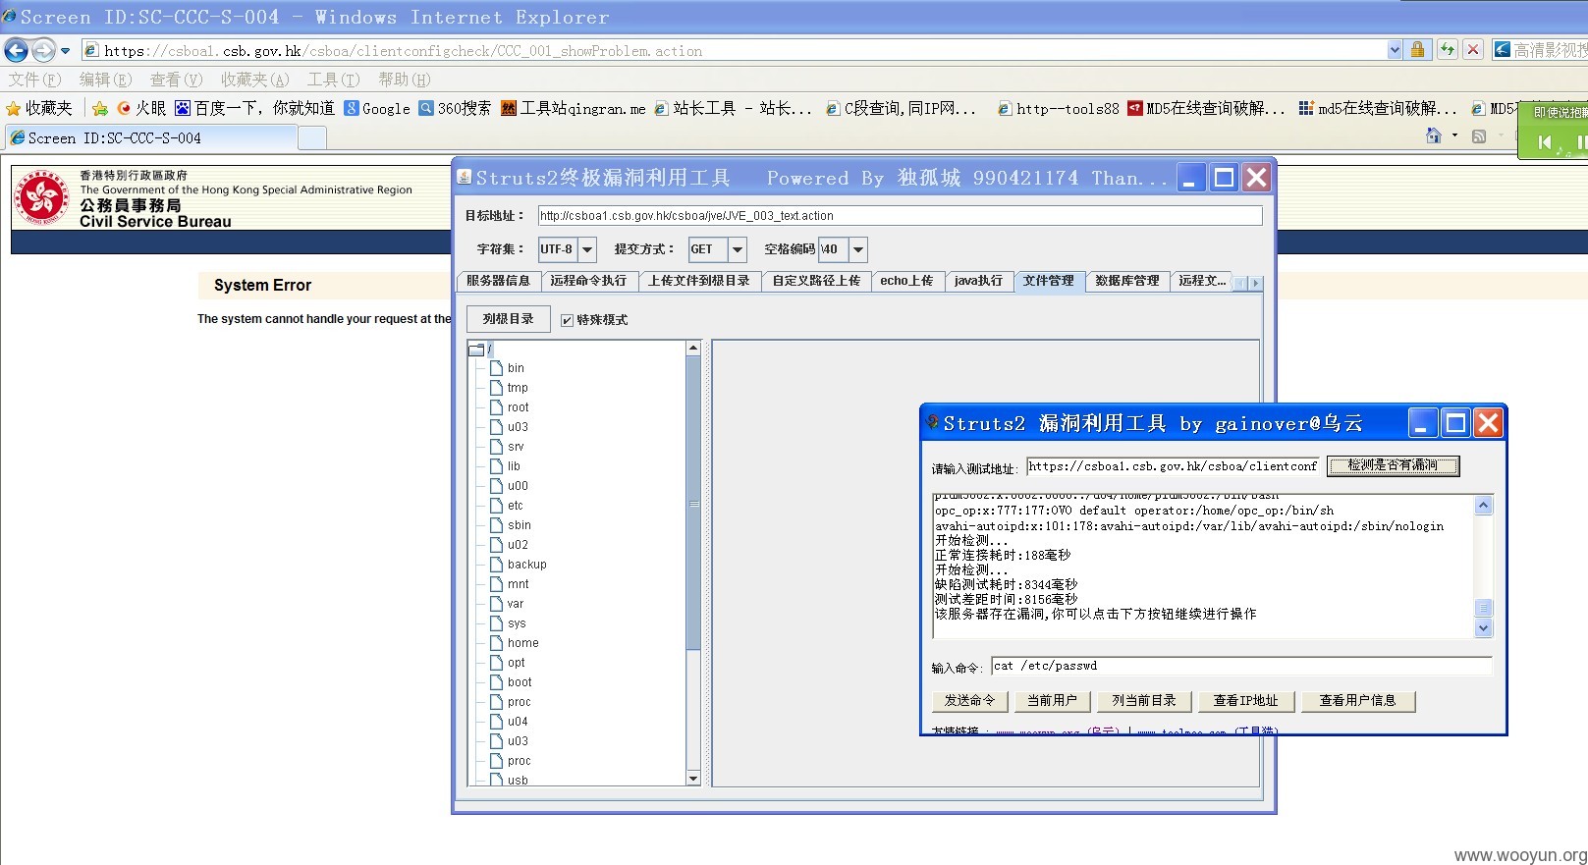Click the 列当前目录 button
The width and height of the screenshot is (1588, 865).
coord(1144,701)
